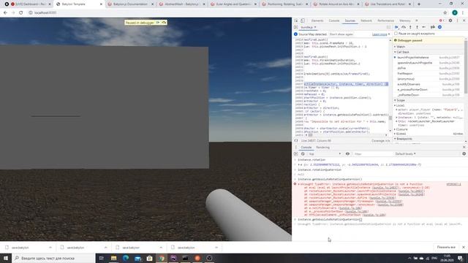Open first save.babylon download chevron menu

click(x=50, y=248)
